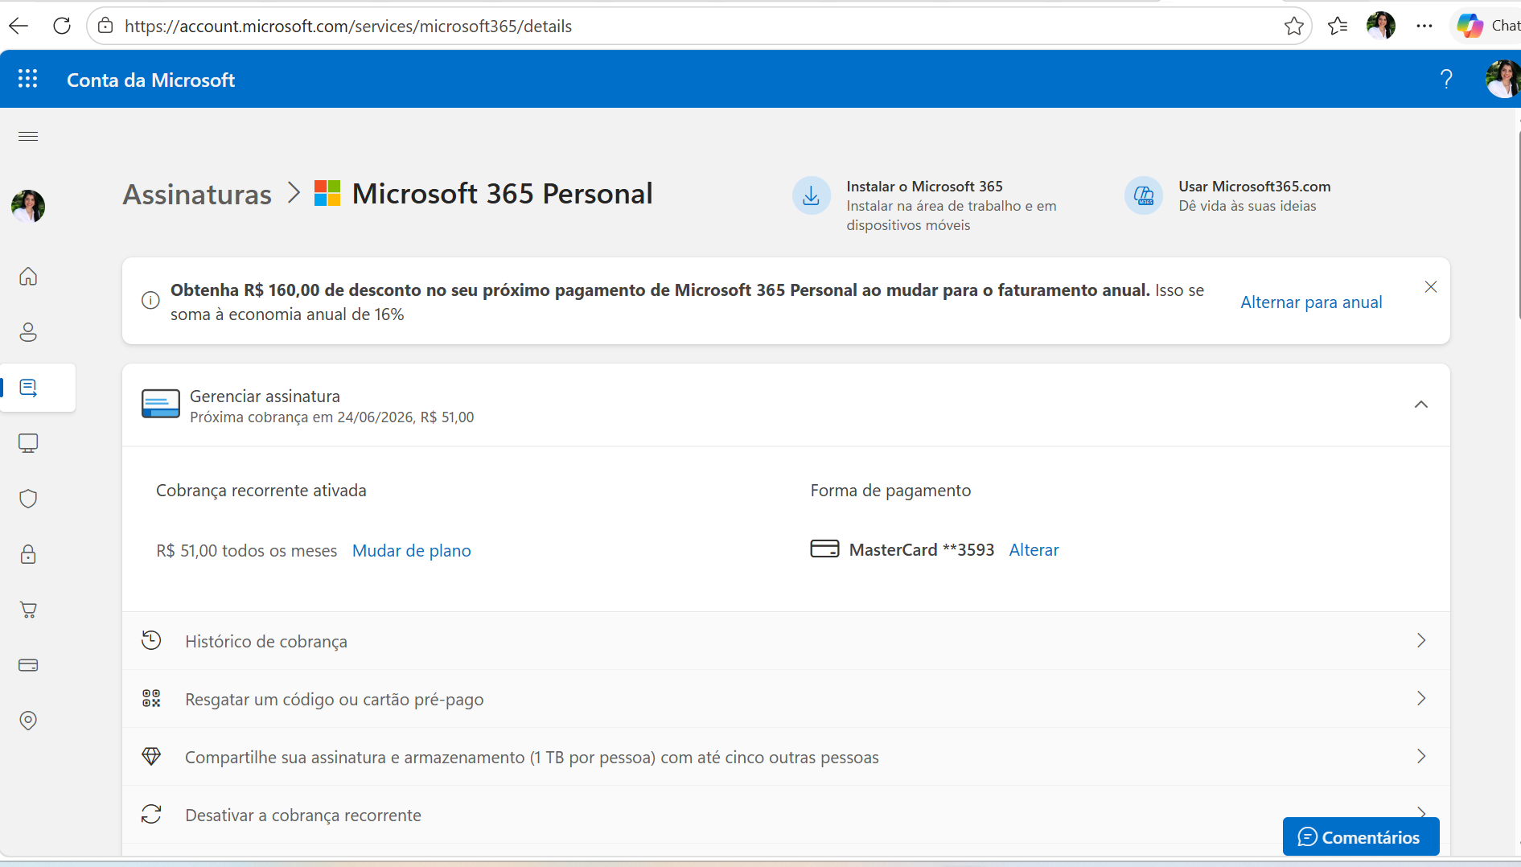
Task: Click the recurring billing refresh icon
Action: (x=151, y=814)
